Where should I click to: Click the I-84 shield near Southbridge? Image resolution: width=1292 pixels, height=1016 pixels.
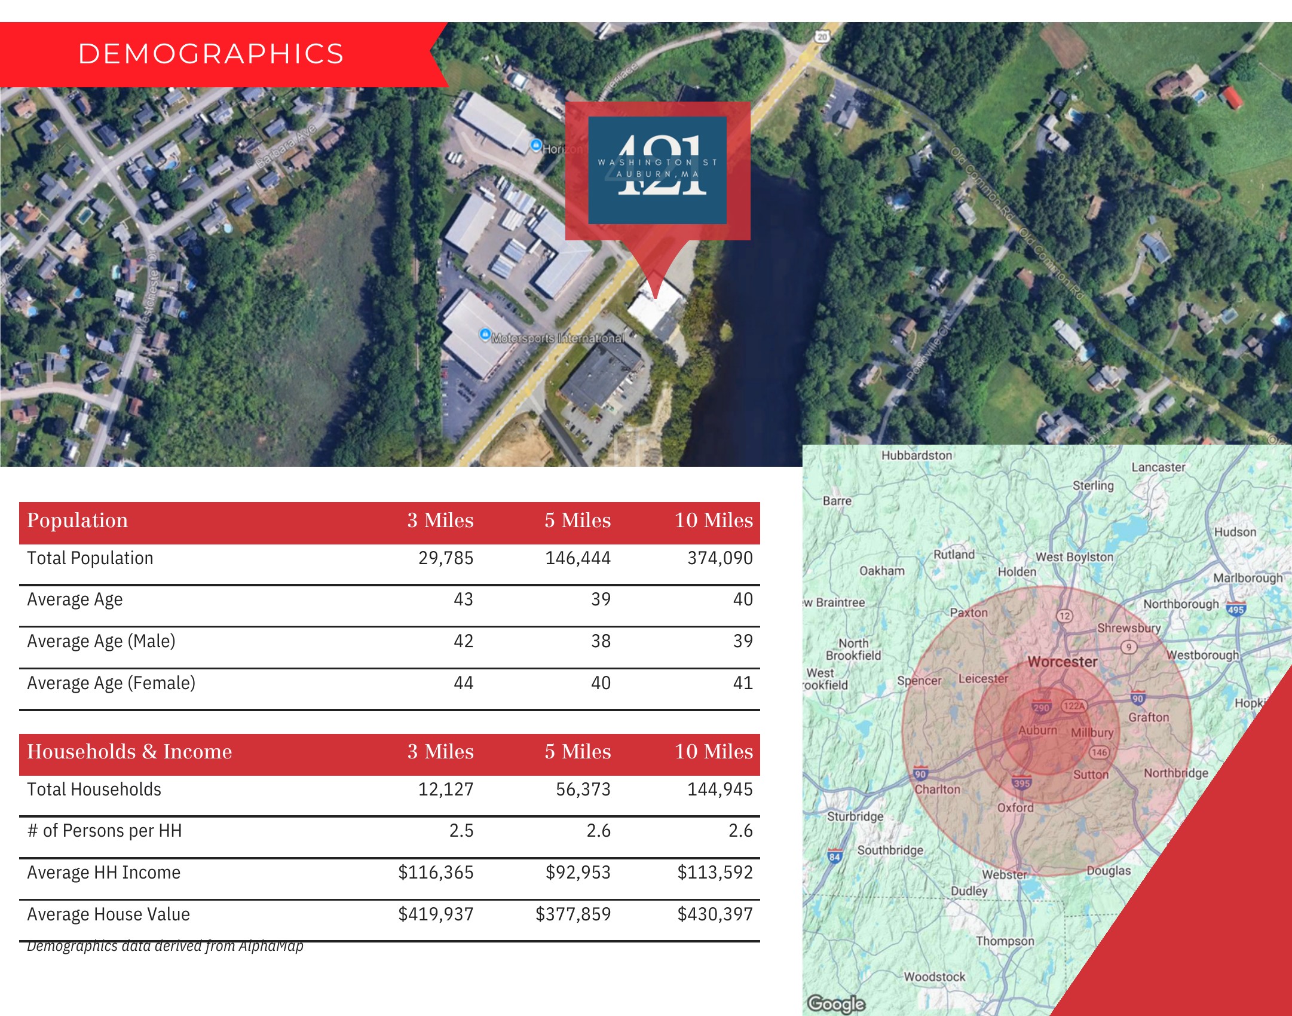(x=834, y=856)
